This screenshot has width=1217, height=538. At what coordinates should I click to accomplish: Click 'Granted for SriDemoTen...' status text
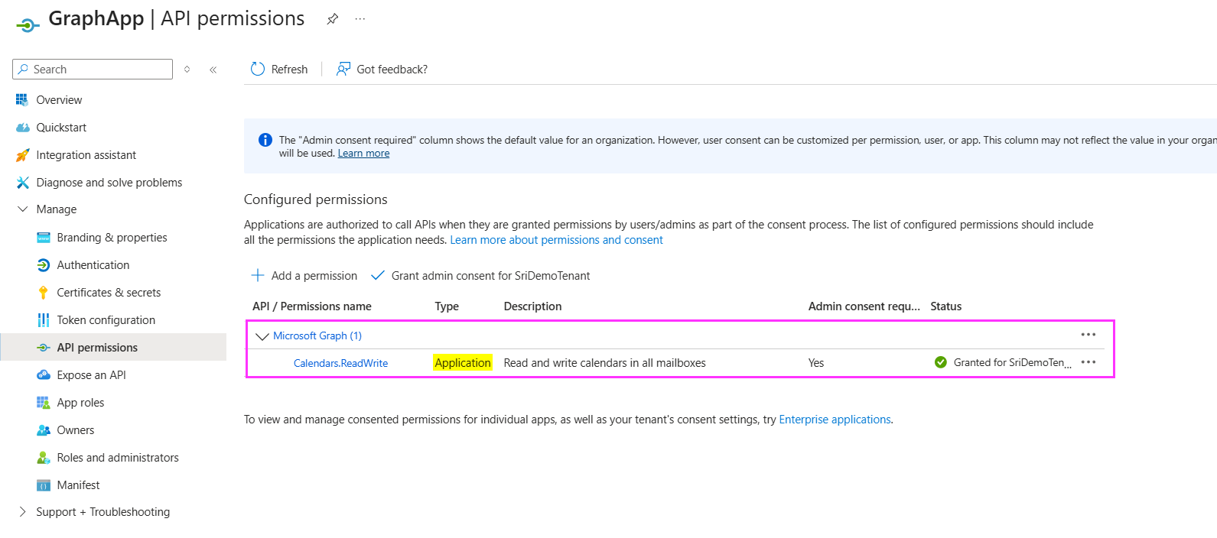pos(1012,363)
